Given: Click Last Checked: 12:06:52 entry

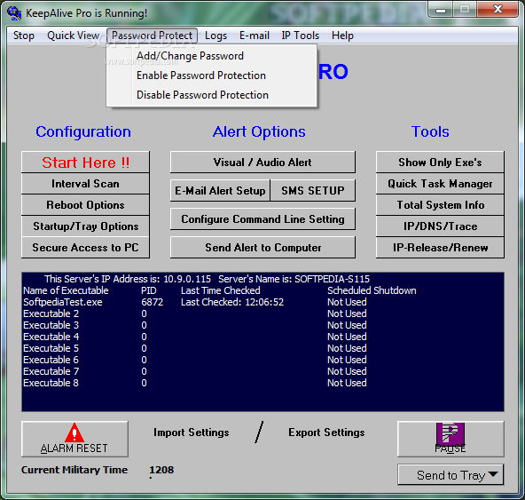Looking at the screenshot, I should (x=232, y=302).
